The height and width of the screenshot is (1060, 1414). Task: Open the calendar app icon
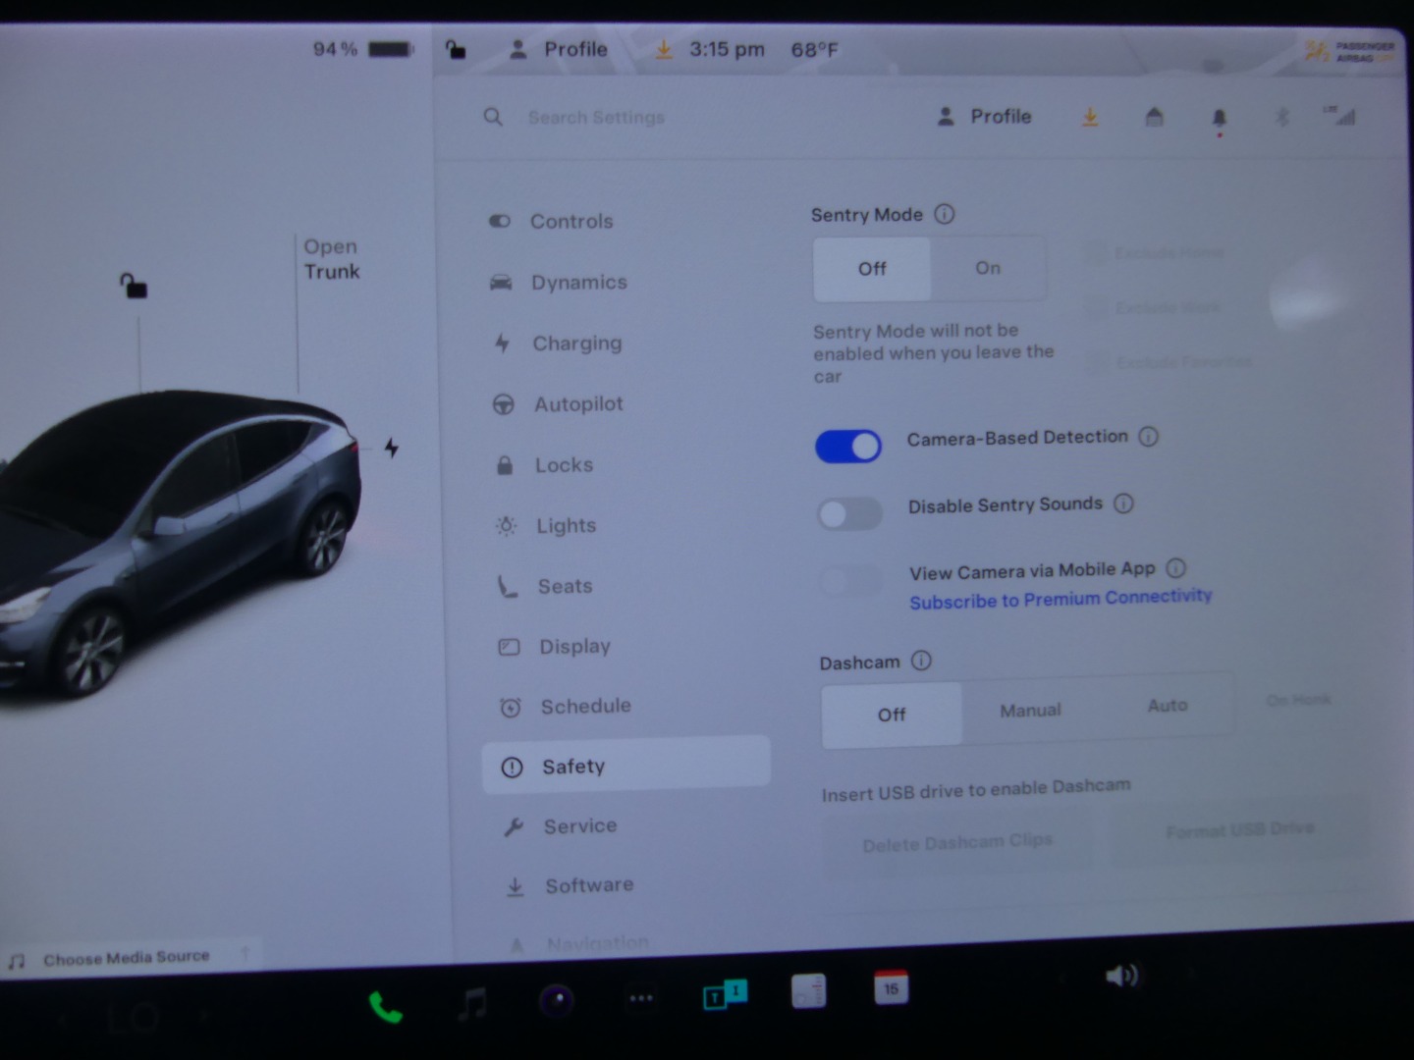coord(891,988)
